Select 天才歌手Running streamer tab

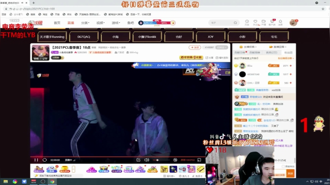pos(52,37)
